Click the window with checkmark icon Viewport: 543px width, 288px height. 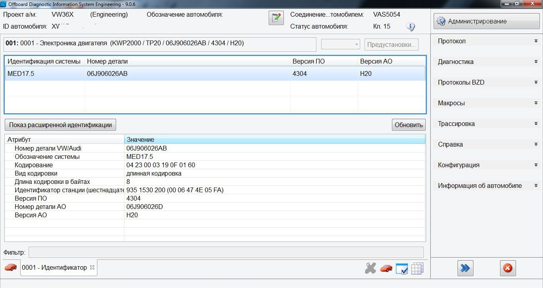(x=402, y=269)
